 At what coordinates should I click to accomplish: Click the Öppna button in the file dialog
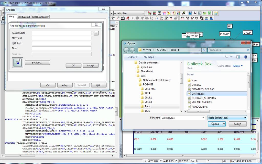(215, 124)
